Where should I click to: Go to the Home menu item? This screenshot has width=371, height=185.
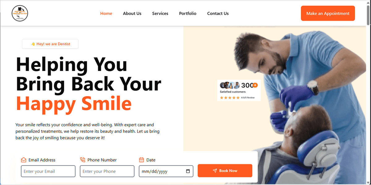click(x=106, y=13)
